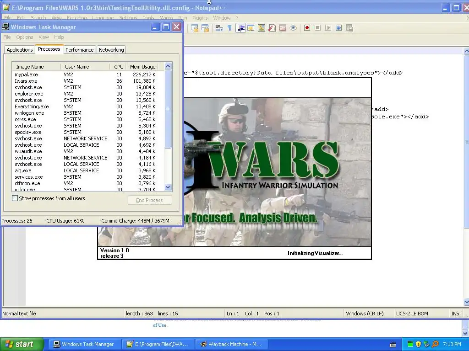469x351 pixels.
Task: Open the Document Map toolbar icon
Action: click(x=262, y=28)
